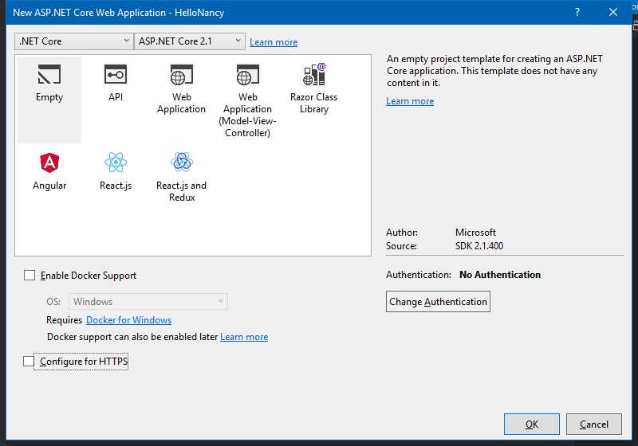Close the New ASP.NET Core dialog
Screen dimensions: 638x446
[613, 12]
